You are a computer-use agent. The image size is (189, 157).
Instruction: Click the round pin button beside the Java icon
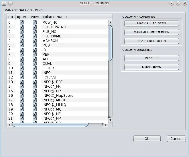tap(11, 3)
